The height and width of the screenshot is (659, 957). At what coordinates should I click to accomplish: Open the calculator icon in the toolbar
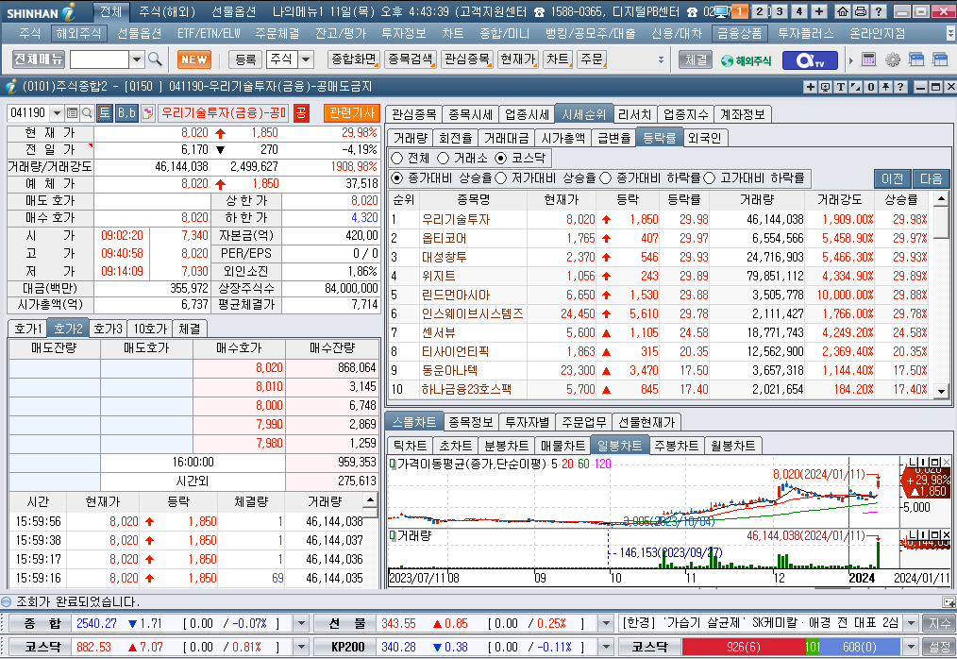tap(868, 59)
